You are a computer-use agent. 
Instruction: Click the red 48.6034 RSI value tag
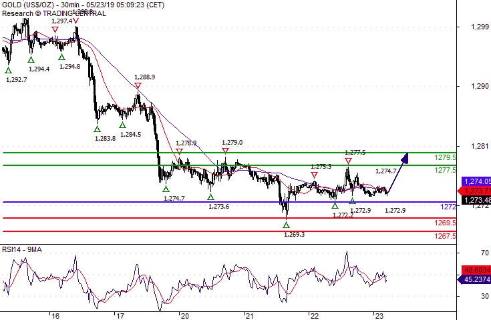(476, 270)
